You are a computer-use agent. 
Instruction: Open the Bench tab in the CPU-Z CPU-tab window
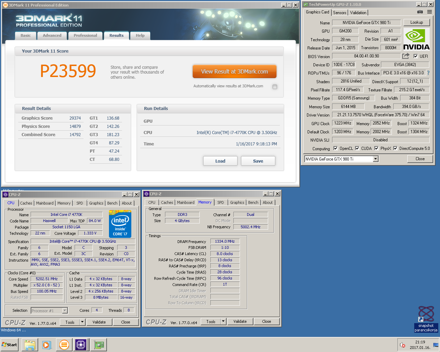click(112, 203)
